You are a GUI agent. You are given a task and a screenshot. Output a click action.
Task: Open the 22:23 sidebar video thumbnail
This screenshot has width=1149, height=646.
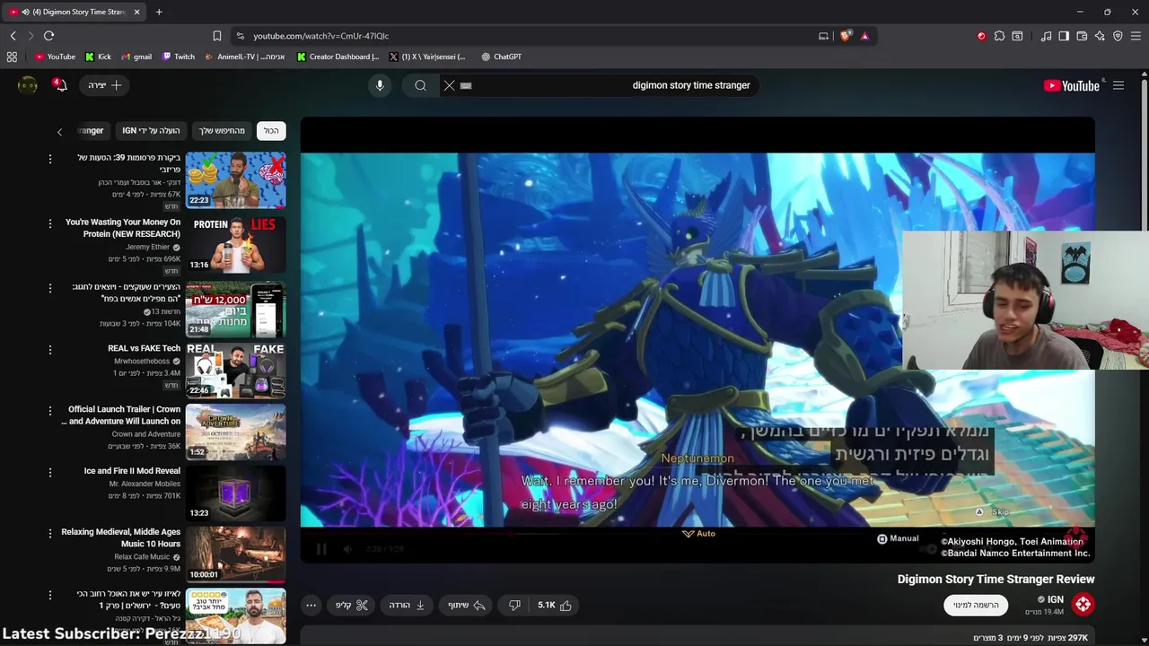point(236,180)
